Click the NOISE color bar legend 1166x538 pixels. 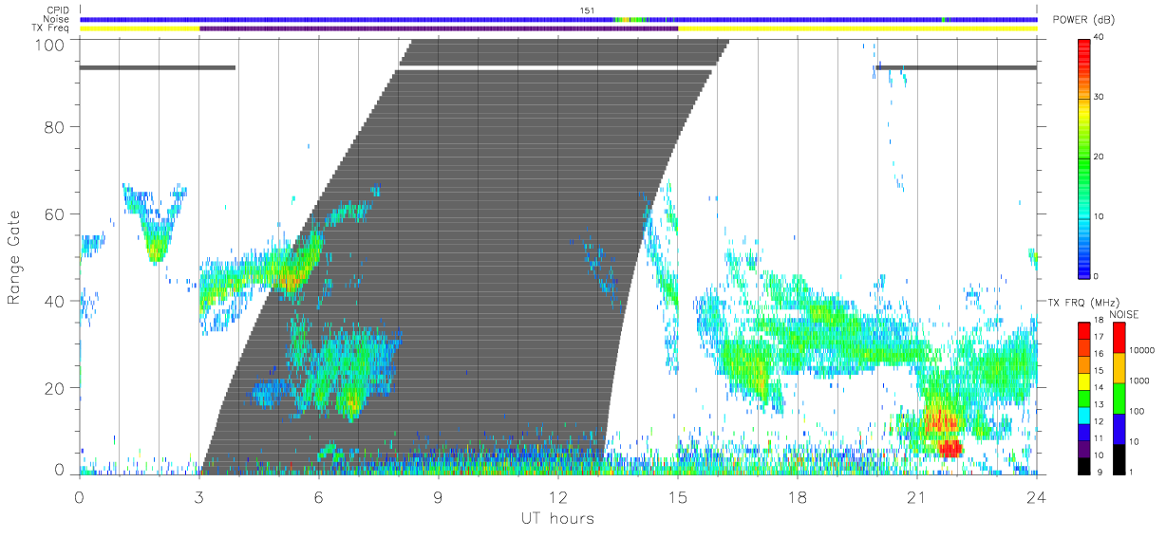click(1119, 397)
